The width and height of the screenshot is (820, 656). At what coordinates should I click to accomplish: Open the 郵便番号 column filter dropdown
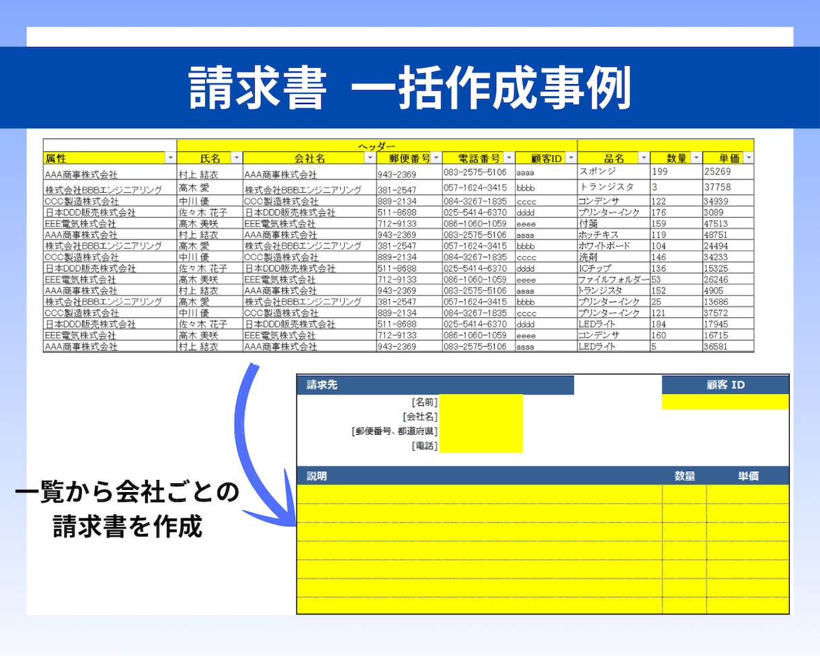pyautogui.click(x=436, y=158)
